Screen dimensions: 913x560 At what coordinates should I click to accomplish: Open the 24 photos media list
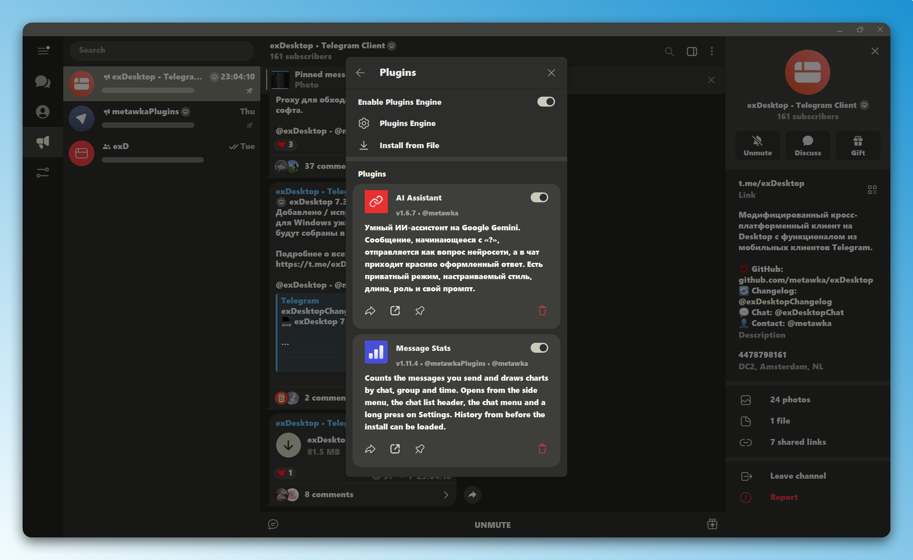pos(808,400)
